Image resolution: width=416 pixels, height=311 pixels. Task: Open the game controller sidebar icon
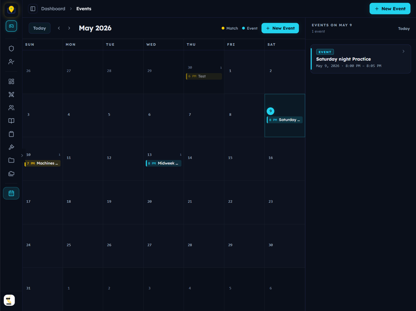pyautogui.click(x=11, y=26)
